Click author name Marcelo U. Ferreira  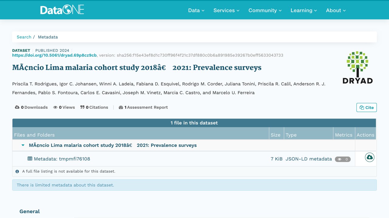coord(234,93)
